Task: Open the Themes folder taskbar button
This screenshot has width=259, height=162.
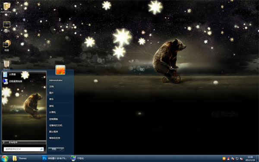Action: [20, 159]
